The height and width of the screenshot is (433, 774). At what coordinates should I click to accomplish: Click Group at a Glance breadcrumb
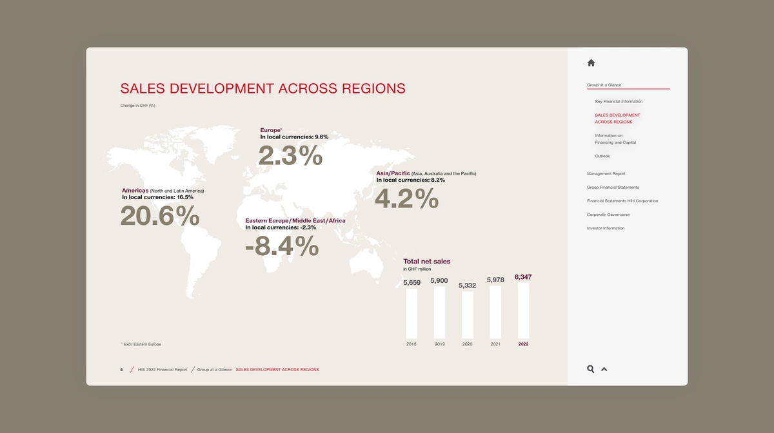[x=214, y=370]
